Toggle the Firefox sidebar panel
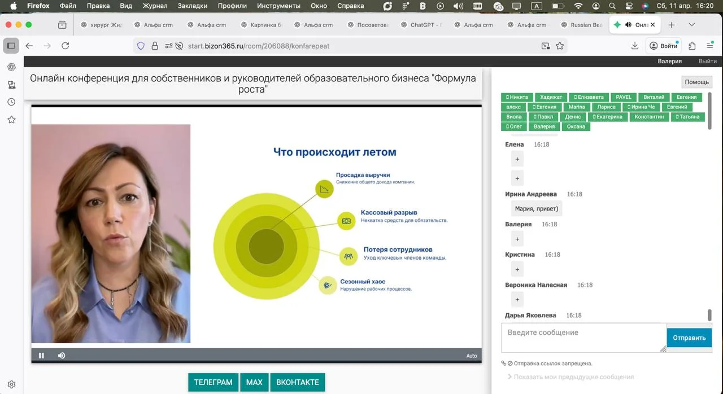Viewport: 723px width, 394px height. pyautogui.click(x=11, y=46)
